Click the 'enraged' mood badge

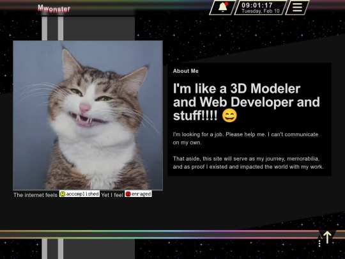point(138,194)
